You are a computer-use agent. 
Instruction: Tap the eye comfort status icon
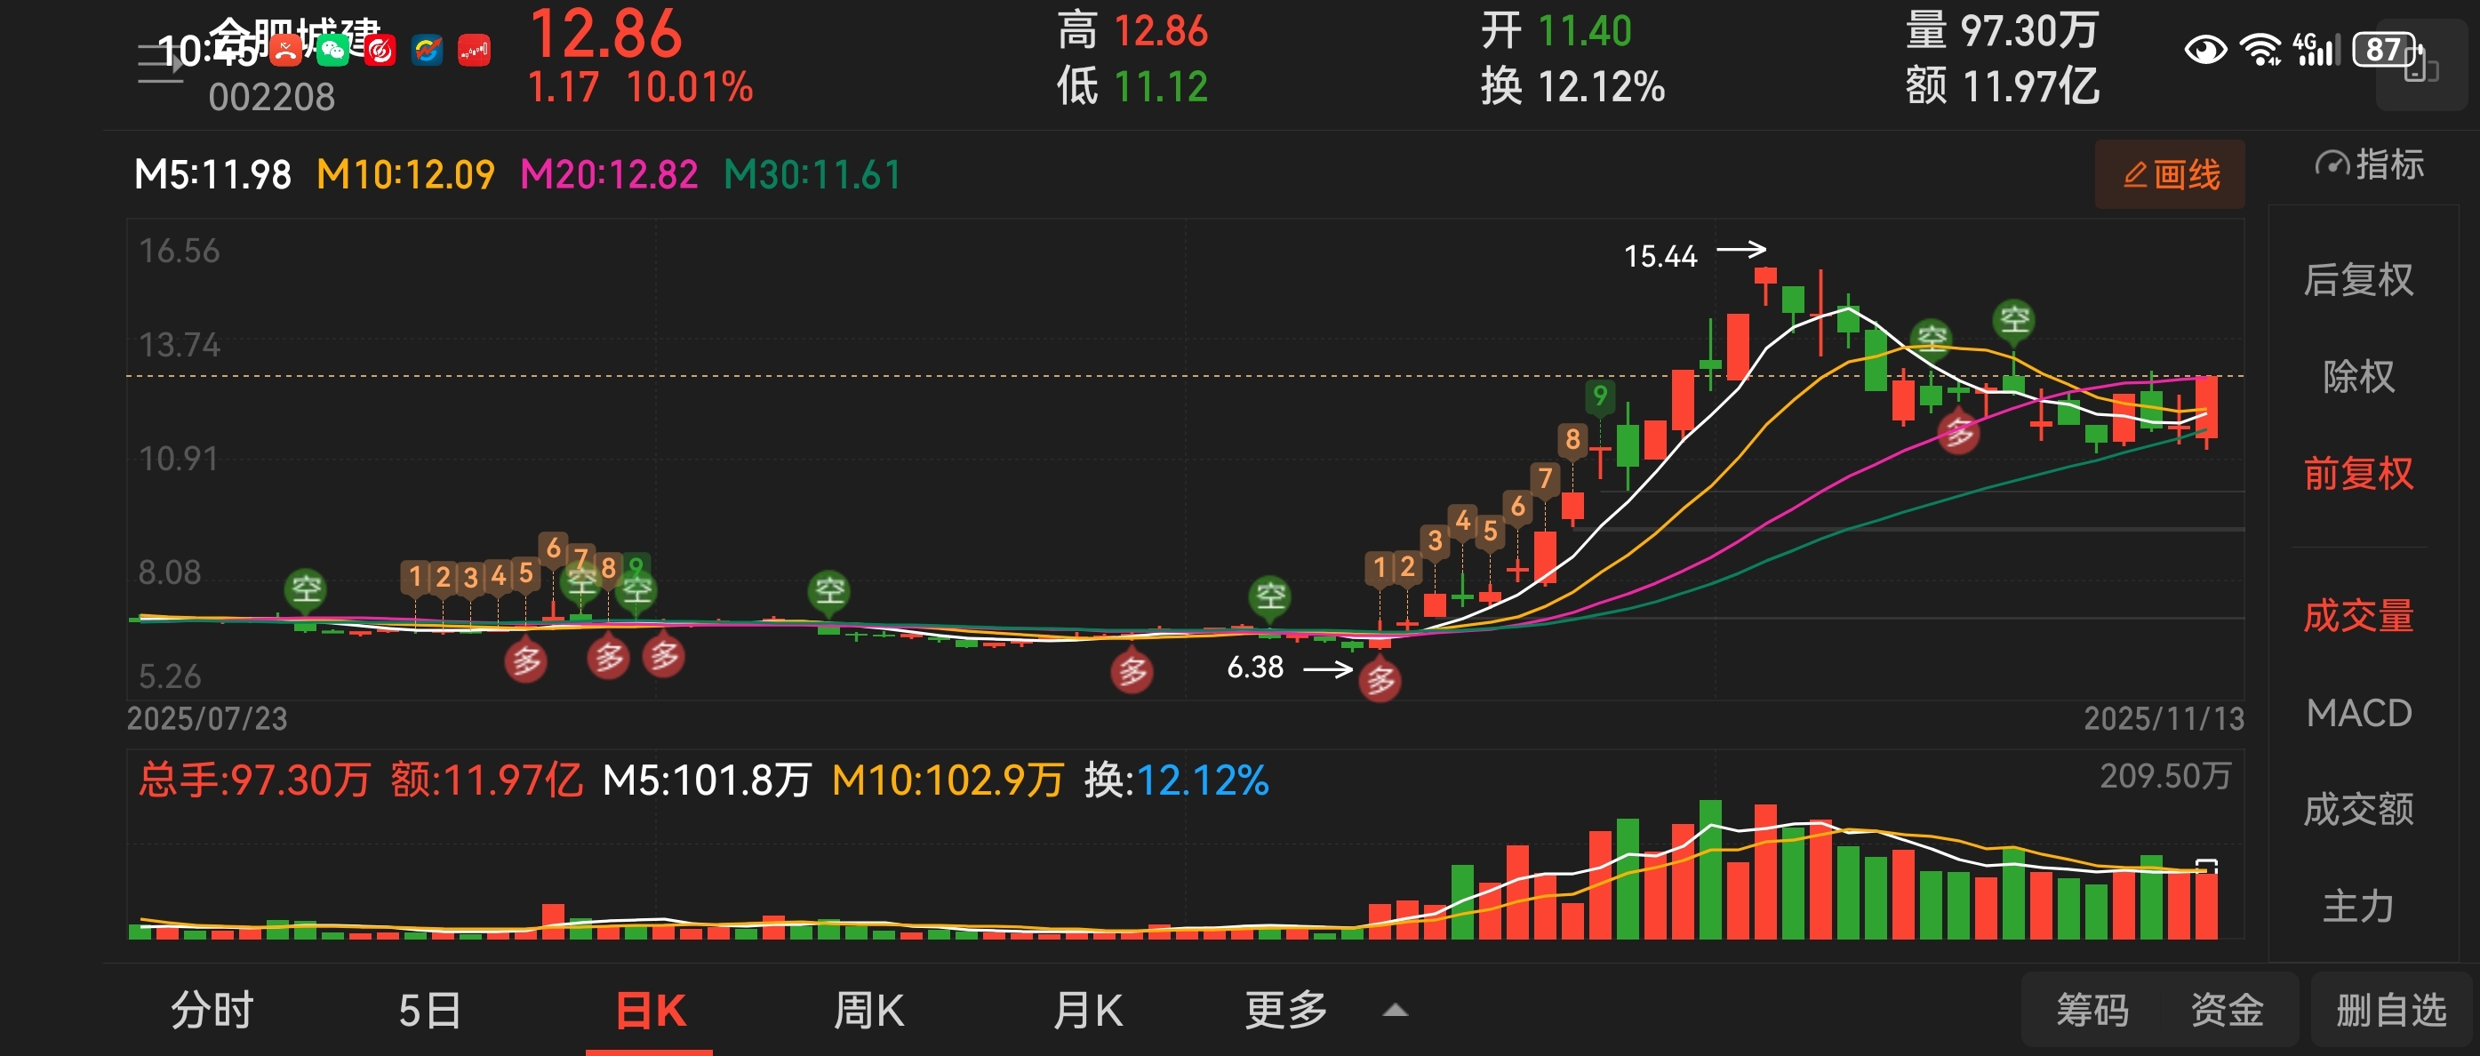pyautogui.click(x=2204, y=48)
